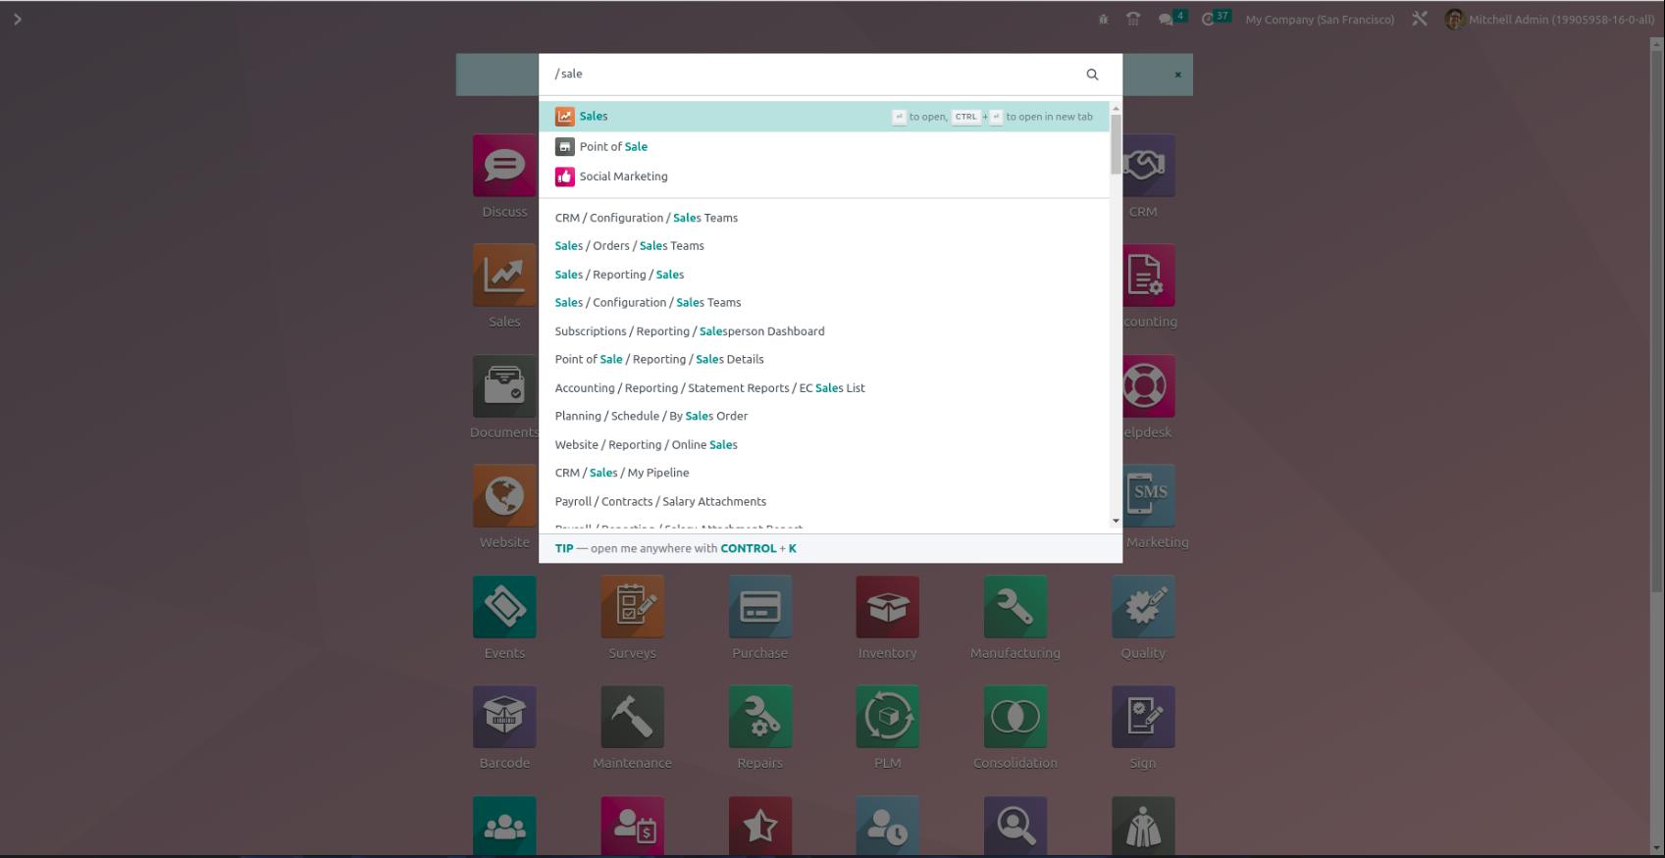
Task: Open the Accounting app icon
Action: tap(1149, 276)
